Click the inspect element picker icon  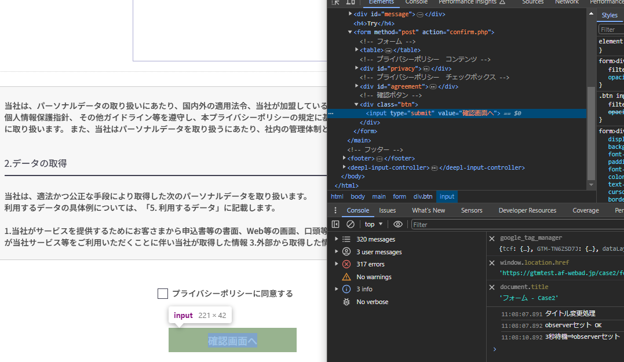point(336,2)
